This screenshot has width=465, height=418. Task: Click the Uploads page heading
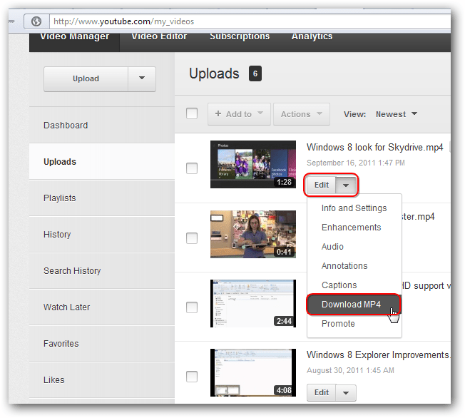(x=214, y=73)
